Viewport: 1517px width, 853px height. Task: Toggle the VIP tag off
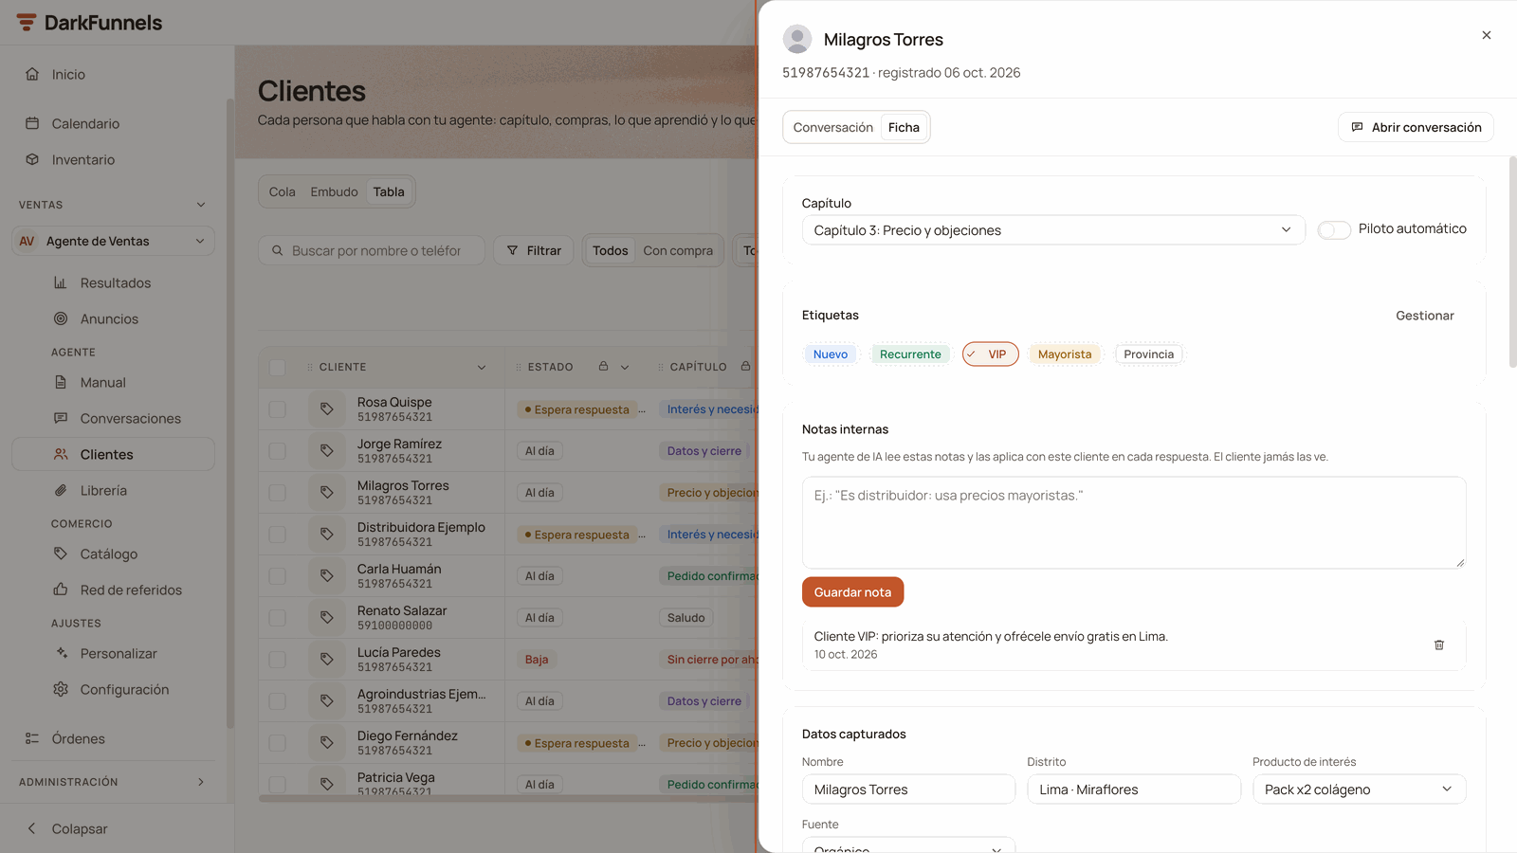tap(990, 354)
